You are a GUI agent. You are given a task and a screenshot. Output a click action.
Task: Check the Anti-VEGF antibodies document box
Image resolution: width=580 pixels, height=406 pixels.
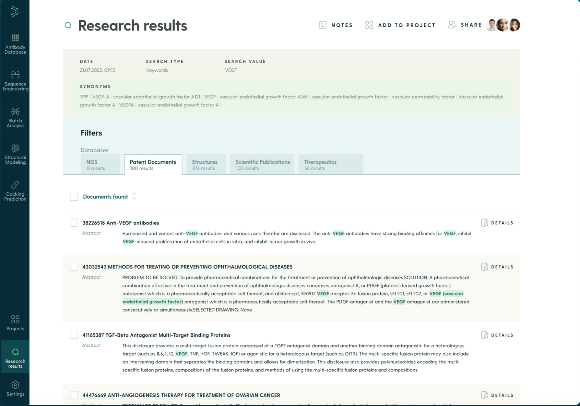tap(74, 223)
